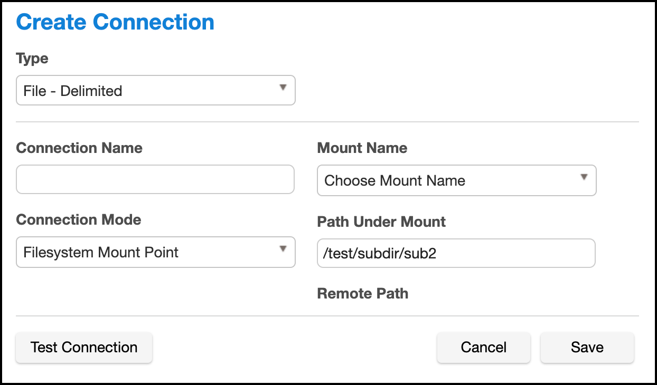Open the File - Delimited type selector
Screen dimensions: 657x385
point(155,91)
